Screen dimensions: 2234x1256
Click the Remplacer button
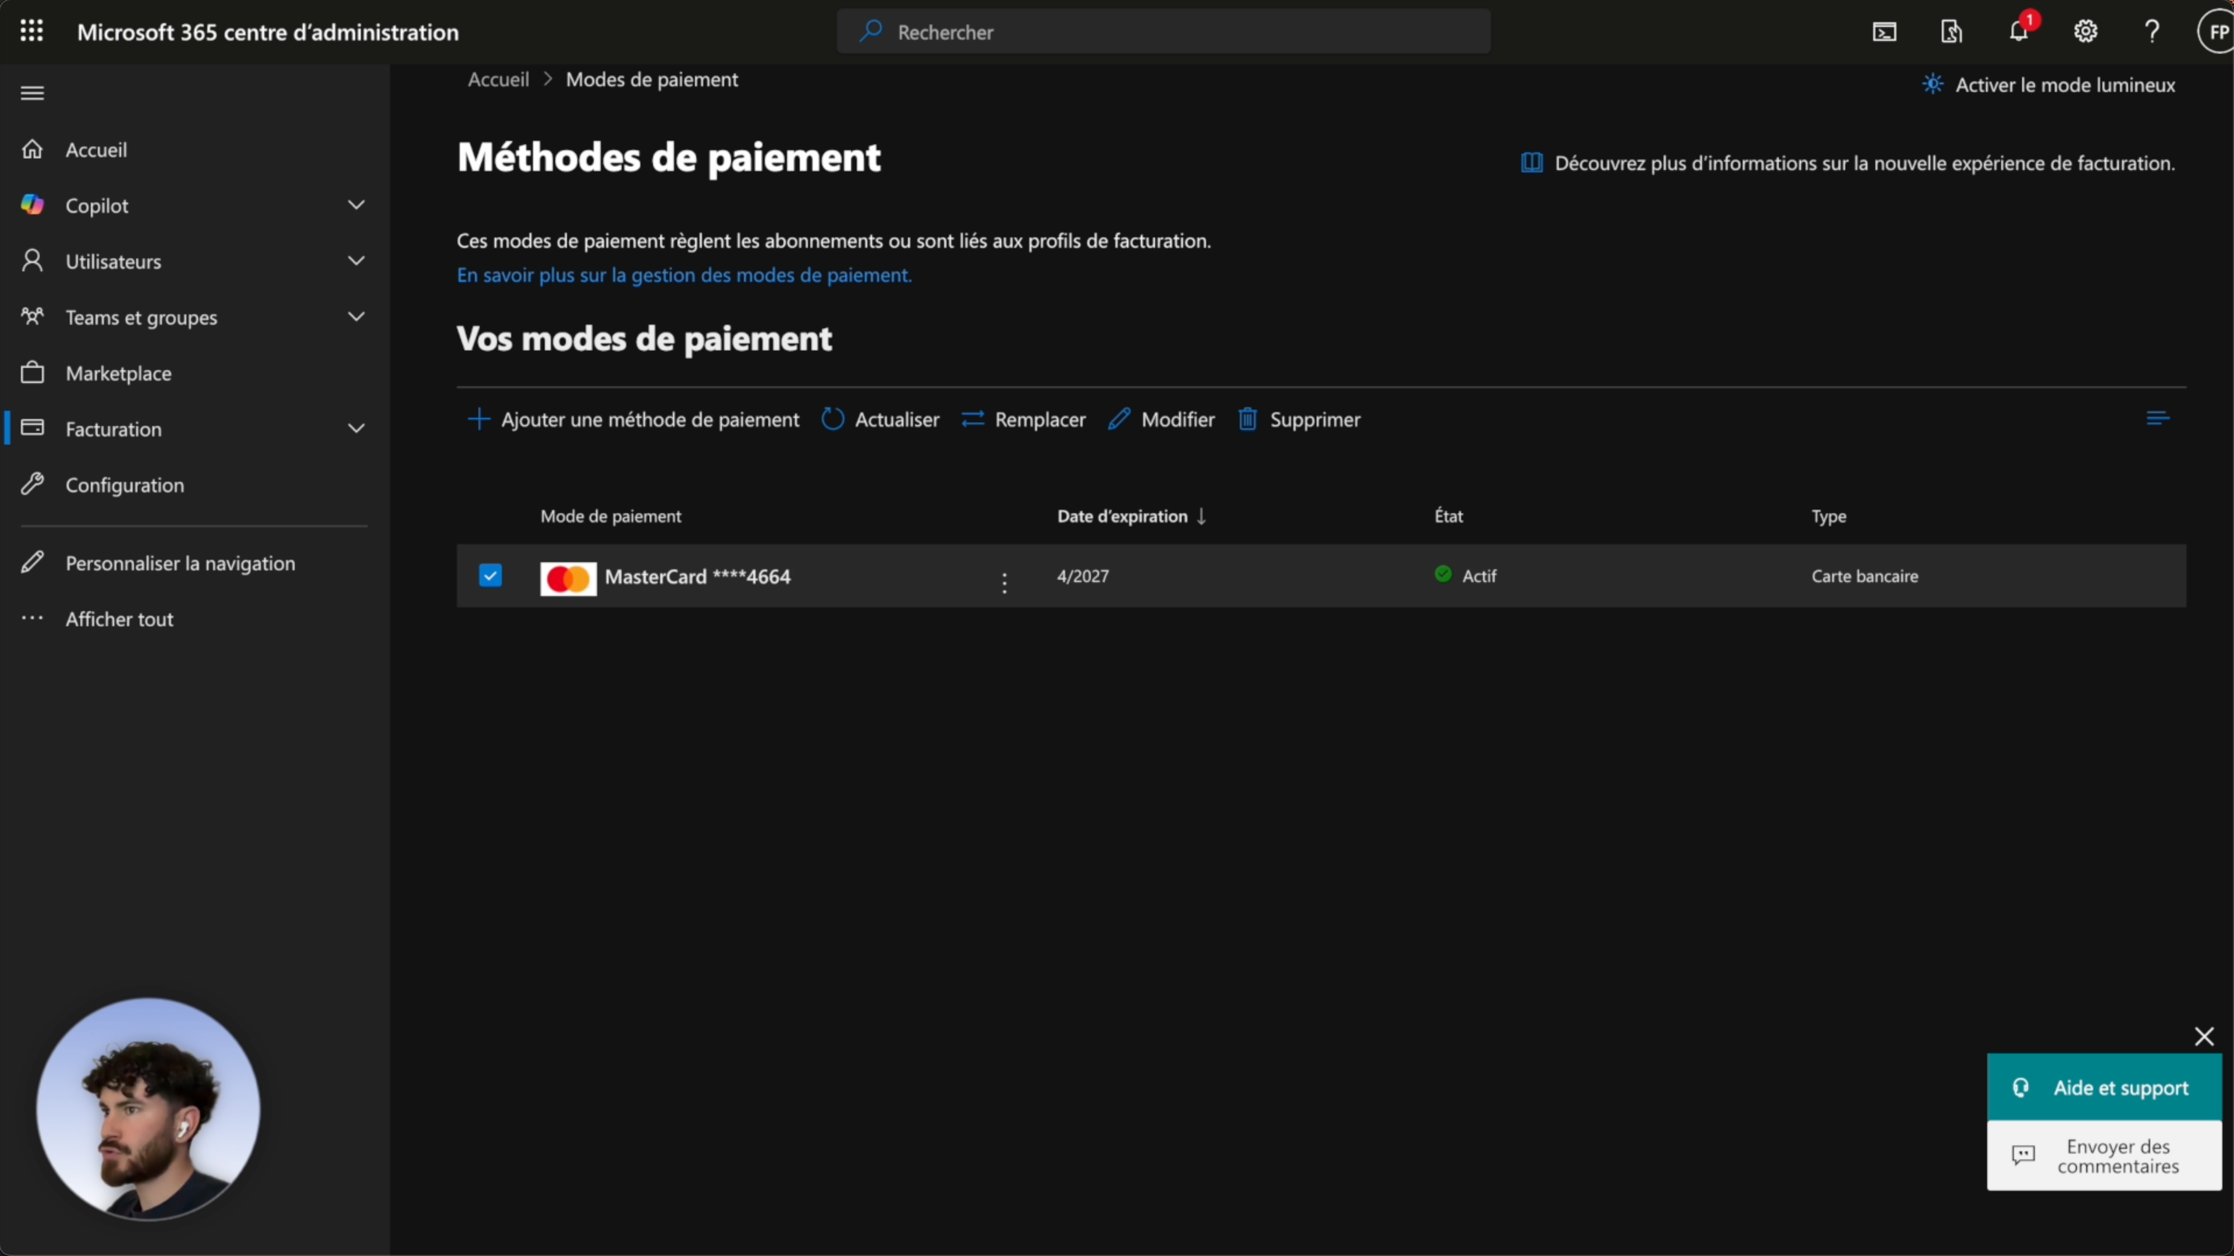click(x=1023, y=420)
